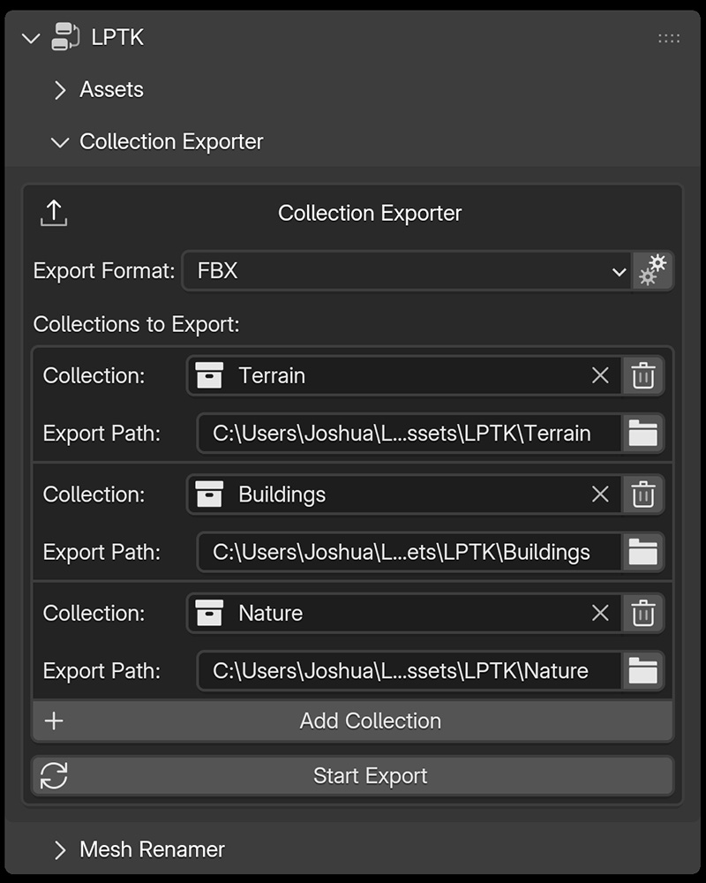
Task: Click the Add Collection button
Action: 370,721
